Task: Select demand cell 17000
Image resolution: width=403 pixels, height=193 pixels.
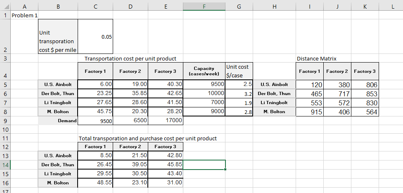Action: [166, 121]
